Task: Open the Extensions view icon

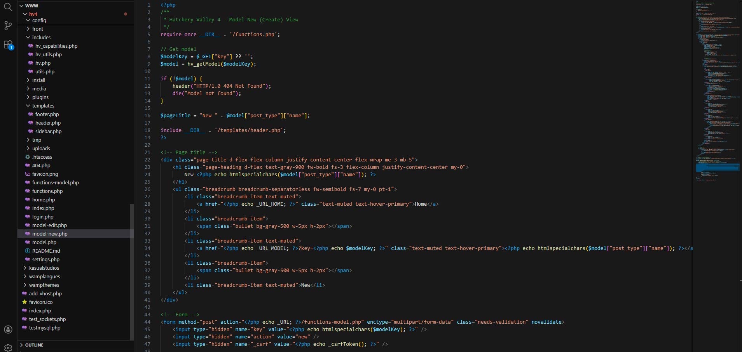Action: tap(8, 45)
